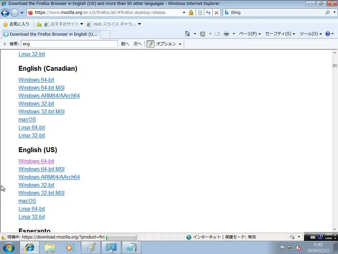Open the recent pages dropdown beside navigation arrows

tap(22, 13)
